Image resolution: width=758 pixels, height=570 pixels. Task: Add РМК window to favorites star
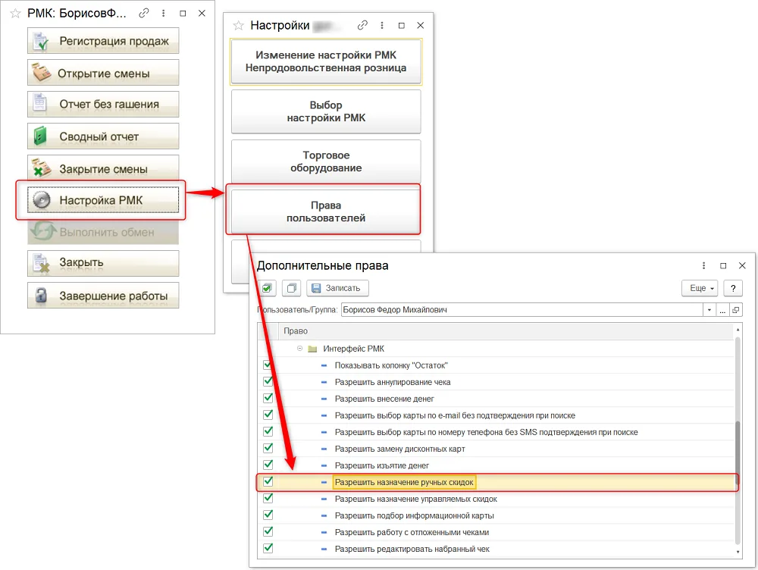[x=15, y=13]
